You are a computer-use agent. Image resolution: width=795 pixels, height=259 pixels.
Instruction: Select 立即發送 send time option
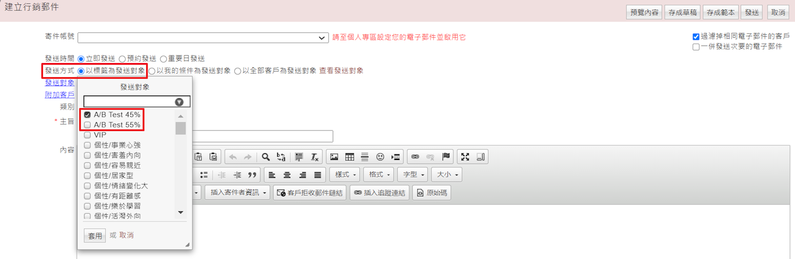(x=81, y=59)
